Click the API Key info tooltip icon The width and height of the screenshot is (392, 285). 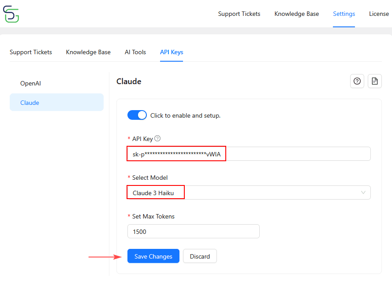157,138
